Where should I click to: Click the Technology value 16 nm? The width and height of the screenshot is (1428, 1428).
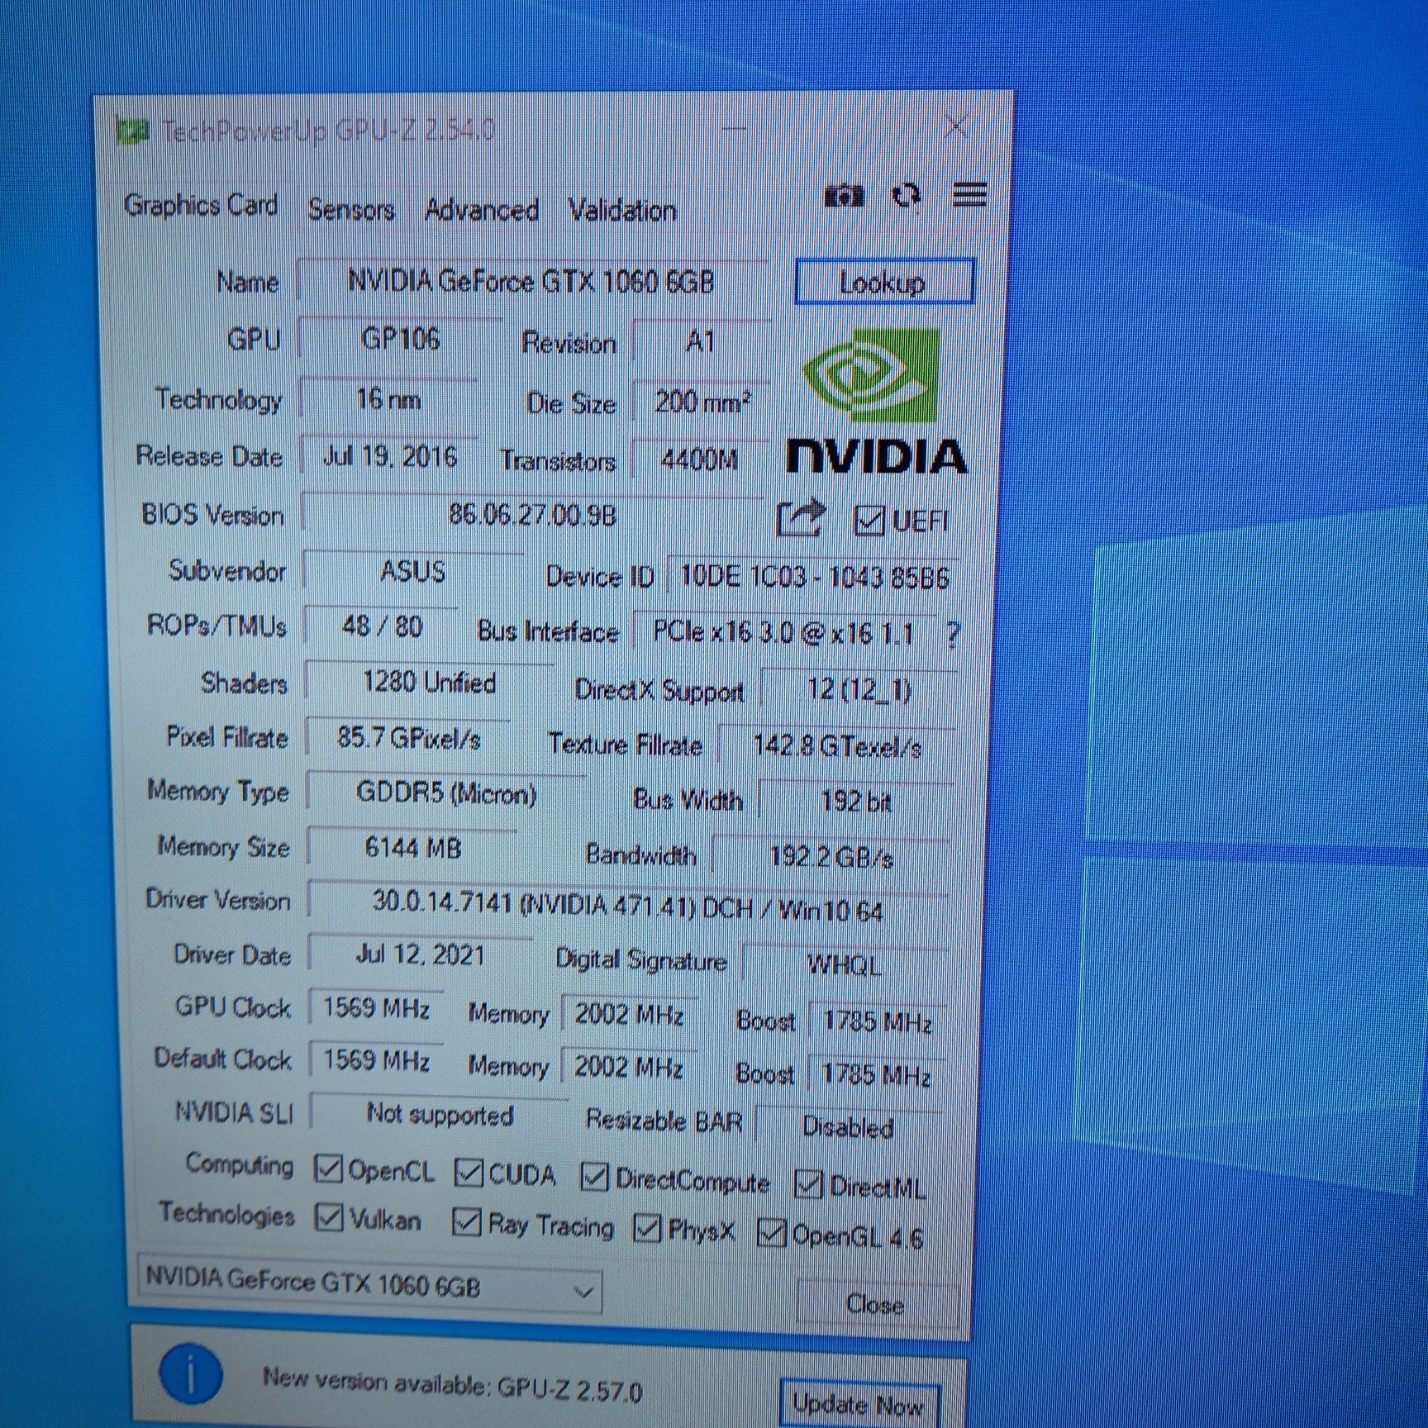pos(388,401)
